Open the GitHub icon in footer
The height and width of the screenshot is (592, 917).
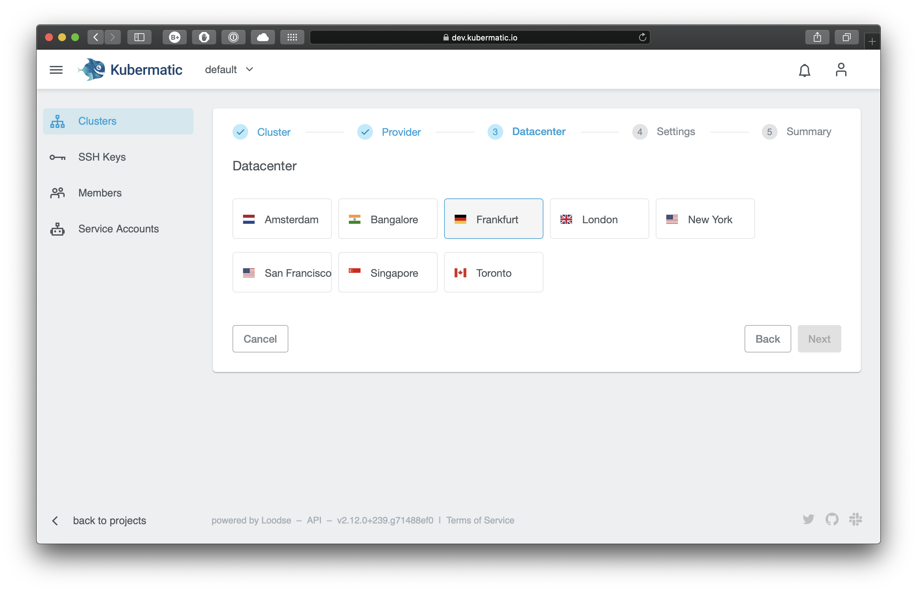[832, 519]
